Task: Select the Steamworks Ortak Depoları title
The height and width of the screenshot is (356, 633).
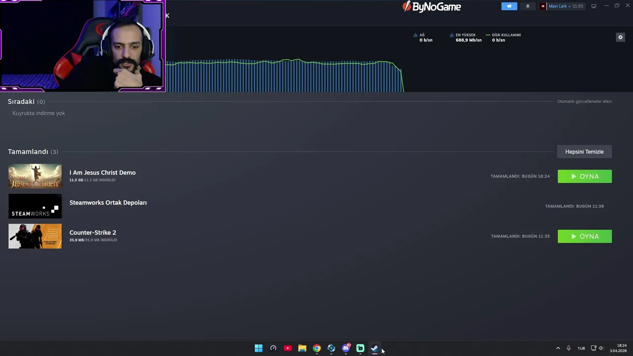Action: coord(108,203)
